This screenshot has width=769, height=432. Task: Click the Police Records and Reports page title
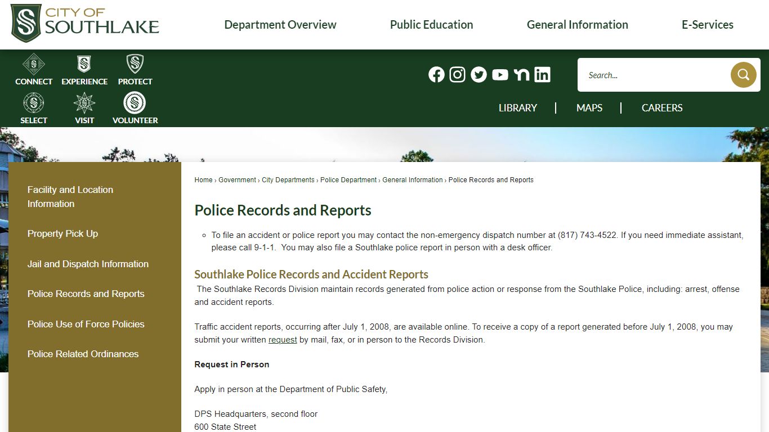coord(283,210)
